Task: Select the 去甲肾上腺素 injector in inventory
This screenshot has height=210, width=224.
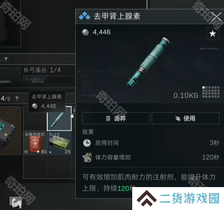Action: tap(59, 118)
